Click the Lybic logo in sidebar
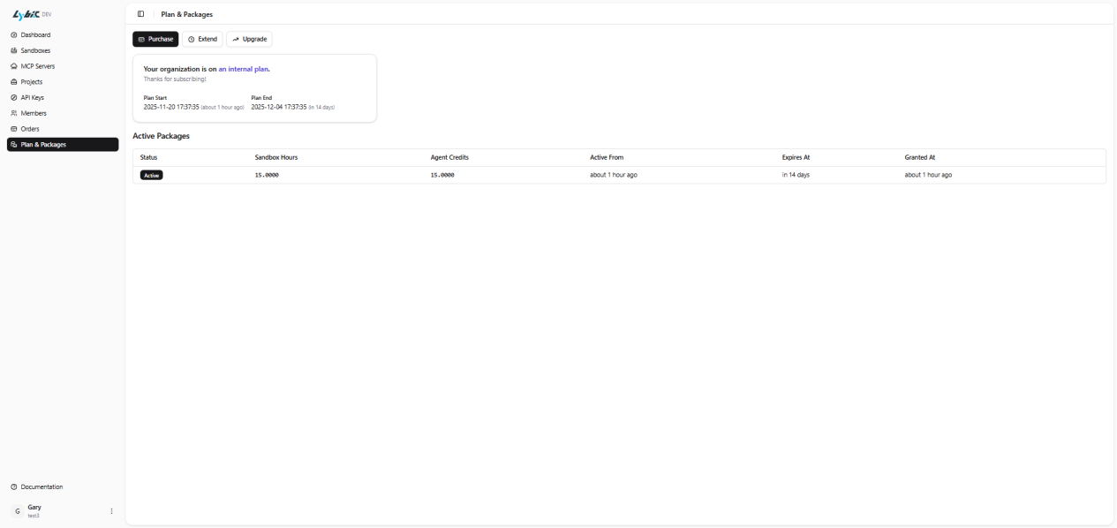This screenshot has width=1117, height=528. [x=26, y=14]
